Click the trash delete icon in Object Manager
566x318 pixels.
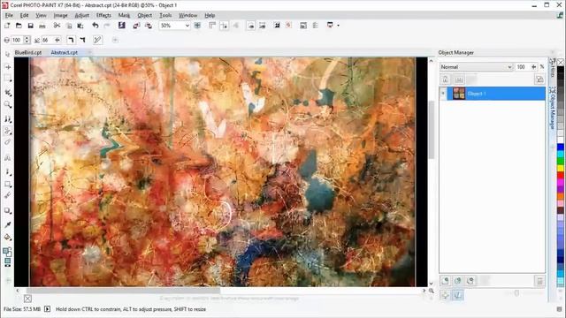[x=539, y=281]
